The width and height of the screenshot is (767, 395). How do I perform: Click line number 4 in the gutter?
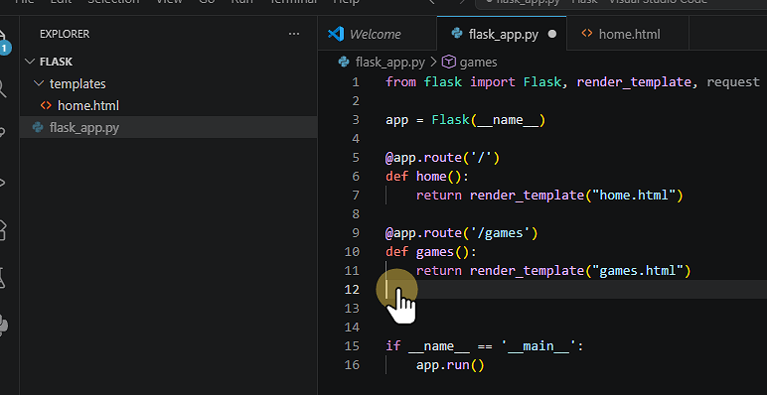(355, 139)
